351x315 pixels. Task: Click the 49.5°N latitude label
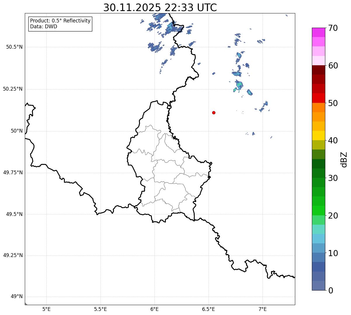14,214
